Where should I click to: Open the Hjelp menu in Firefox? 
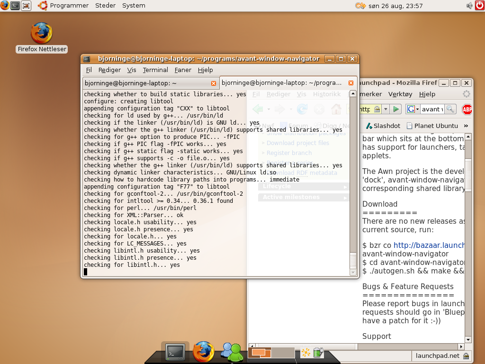[x=427, y=94]
